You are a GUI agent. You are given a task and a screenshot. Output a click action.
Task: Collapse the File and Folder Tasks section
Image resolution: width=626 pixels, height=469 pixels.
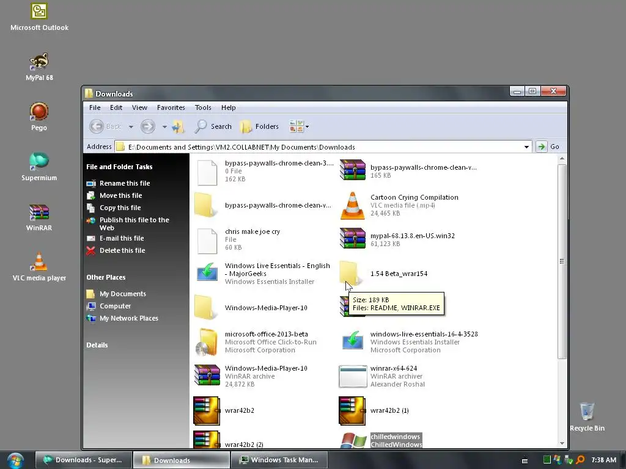(119, 167)
